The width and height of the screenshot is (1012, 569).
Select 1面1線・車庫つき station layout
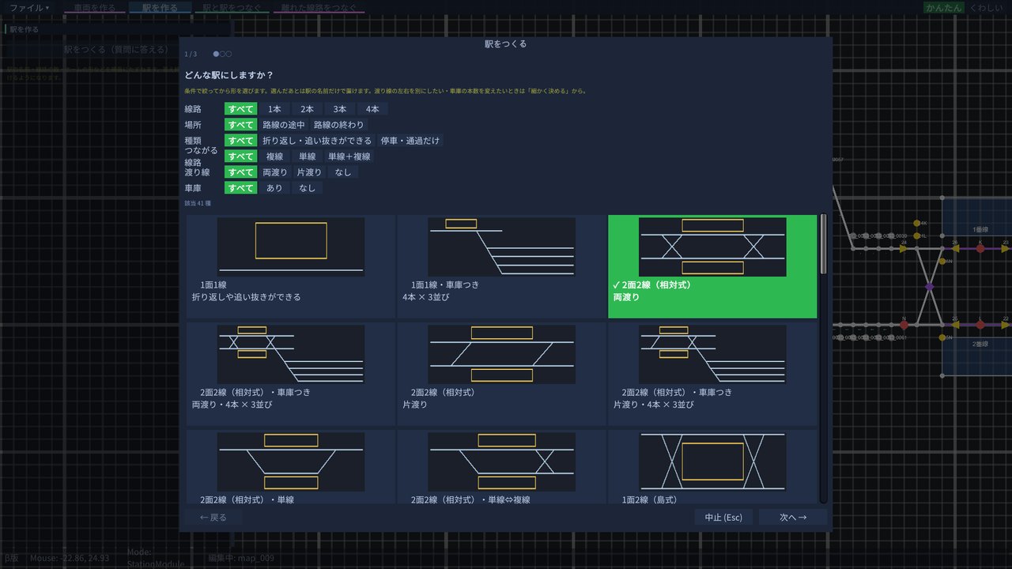[x=501, y=266]
